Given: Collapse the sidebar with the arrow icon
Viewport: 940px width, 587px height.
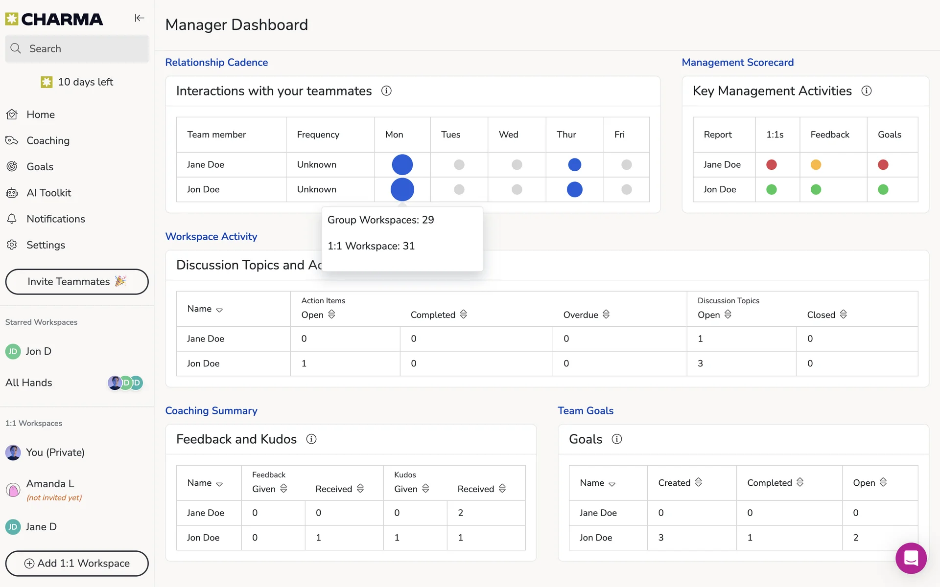Looking at the screenshot, I should coord(140,18).
